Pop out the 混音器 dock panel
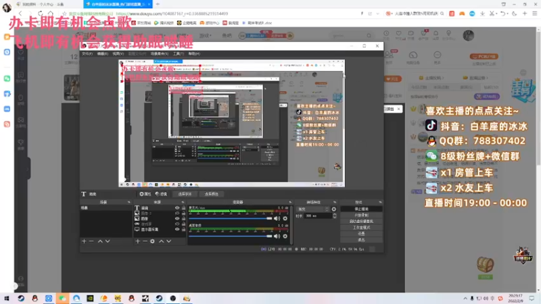This screenshot has height=304, width=541. pyautogui.click(x=290, y=202)
